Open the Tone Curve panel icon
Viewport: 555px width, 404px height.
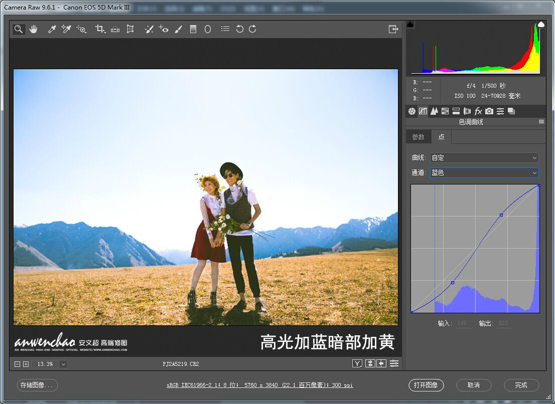click(423, 111)
